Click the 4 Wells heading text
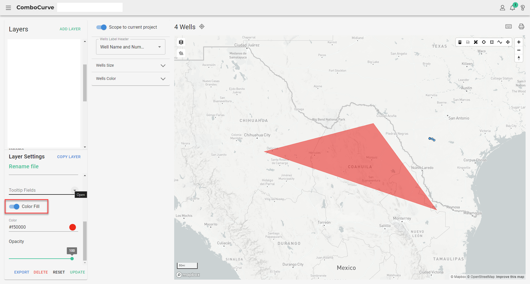This screenshot has height=284, width=530. coord(185,27)
